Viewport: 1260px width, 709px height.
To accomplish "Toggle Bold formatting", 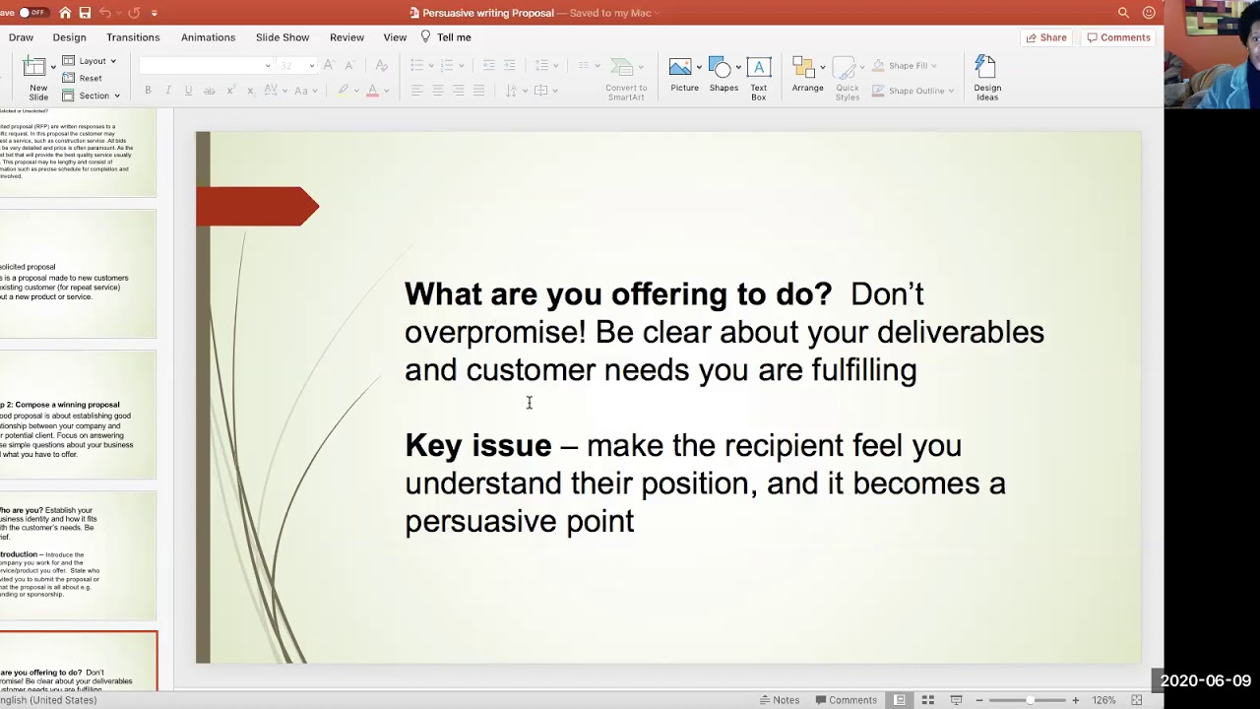I will point(148,91).
